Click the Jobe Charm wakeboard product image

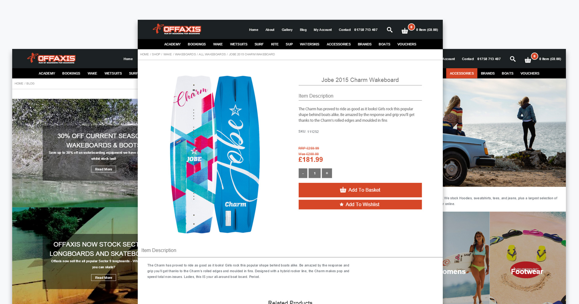coord(215,154)
